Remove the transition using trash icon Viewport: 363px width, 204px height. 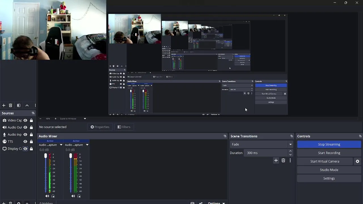point(283,161)
